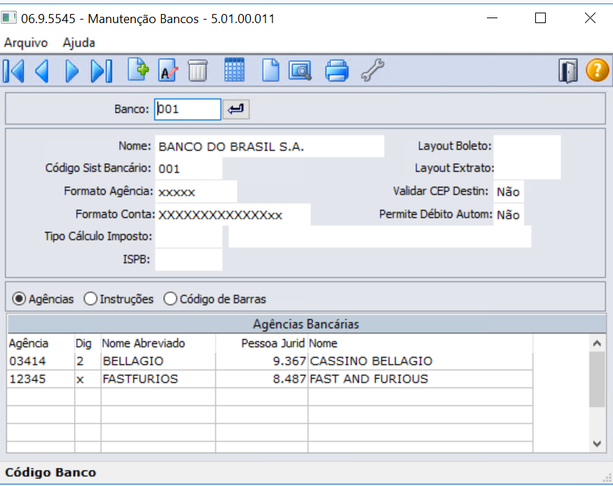Edit current bank record icon
The width and height of the screenshot is (613, 486).
(x=168, y=71)
